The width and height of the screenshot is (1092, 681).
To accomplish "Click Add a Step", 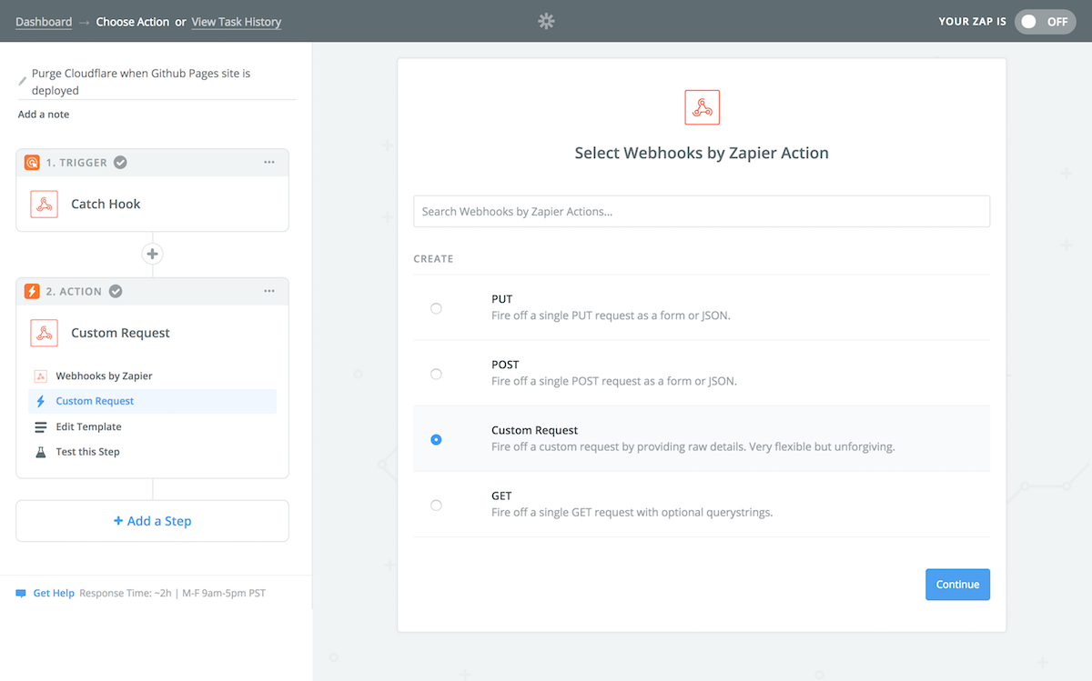I will click(x=152, y=520).
